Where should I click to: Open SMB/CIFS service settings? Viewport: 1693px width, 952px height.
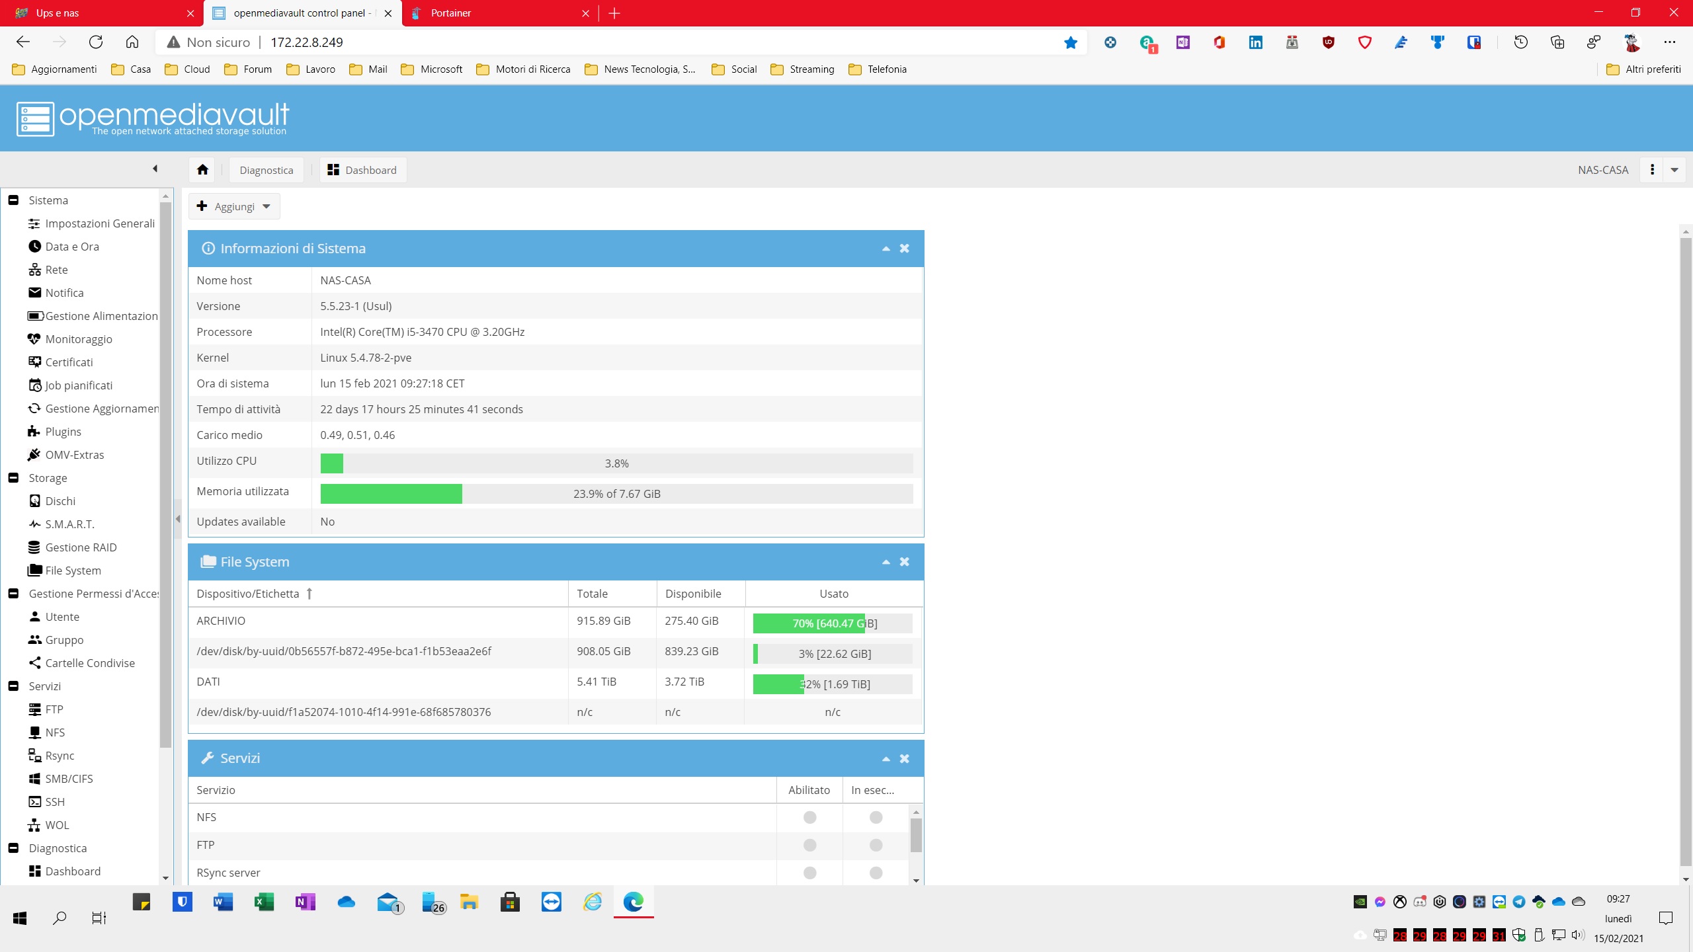pyautogui.click(x=69, y=779)
